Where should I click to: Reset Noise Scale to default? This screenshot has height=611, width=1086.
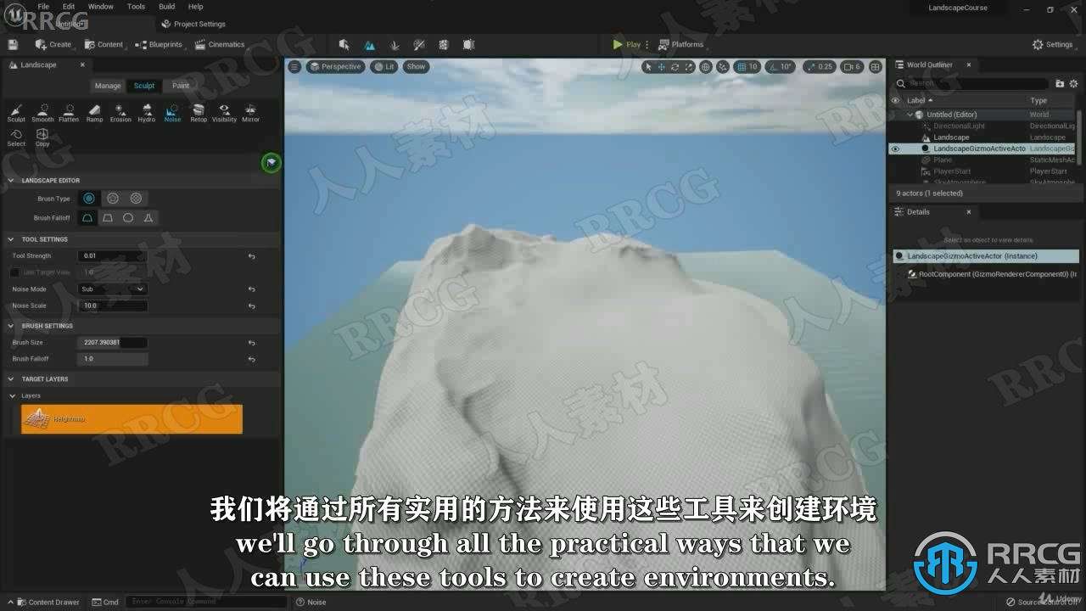251,305
